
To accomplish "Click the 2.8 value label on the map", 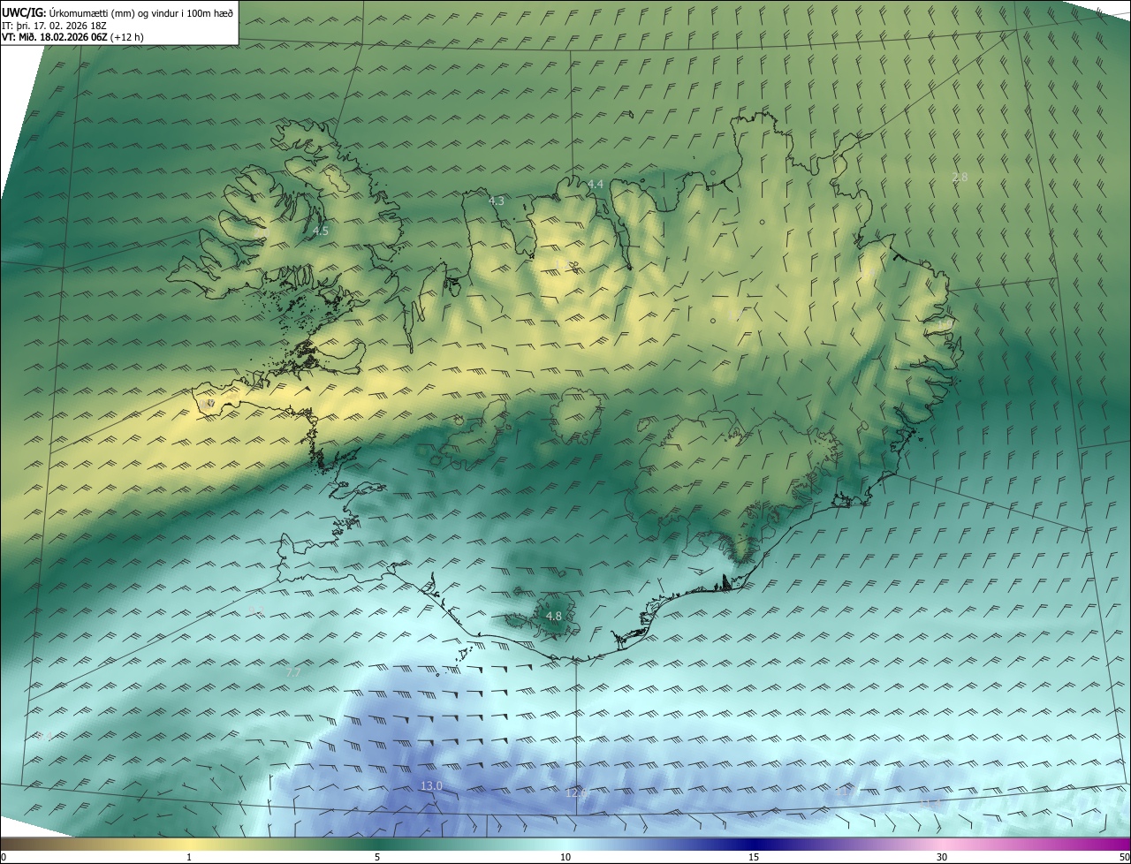I will click(x=960, y=177).
